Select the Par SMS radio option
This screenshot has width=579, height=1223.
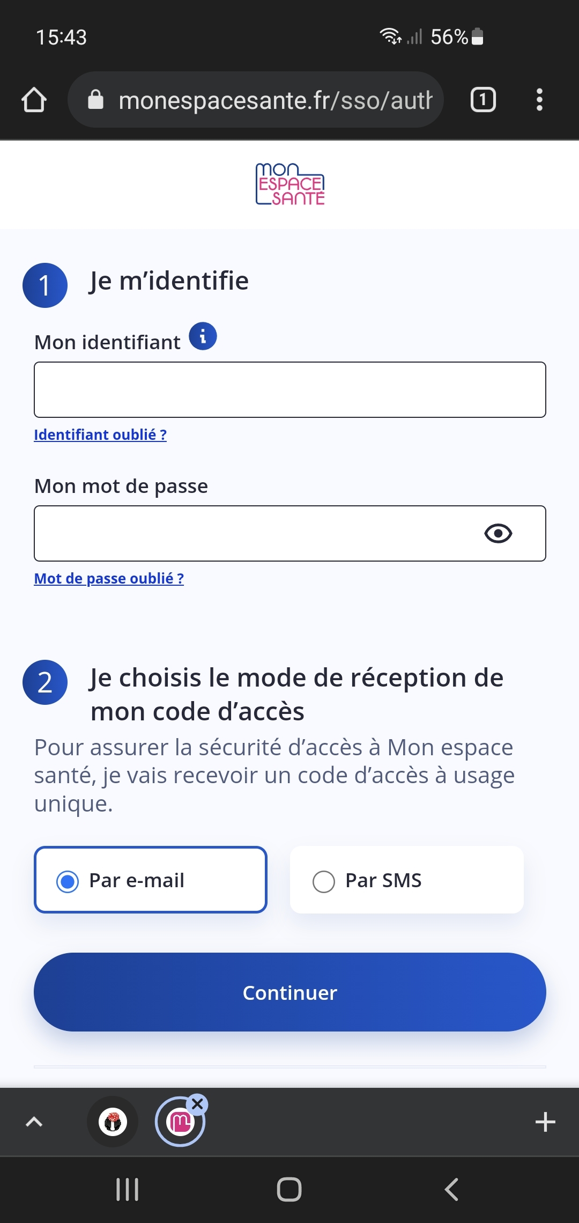coord(407,880)
